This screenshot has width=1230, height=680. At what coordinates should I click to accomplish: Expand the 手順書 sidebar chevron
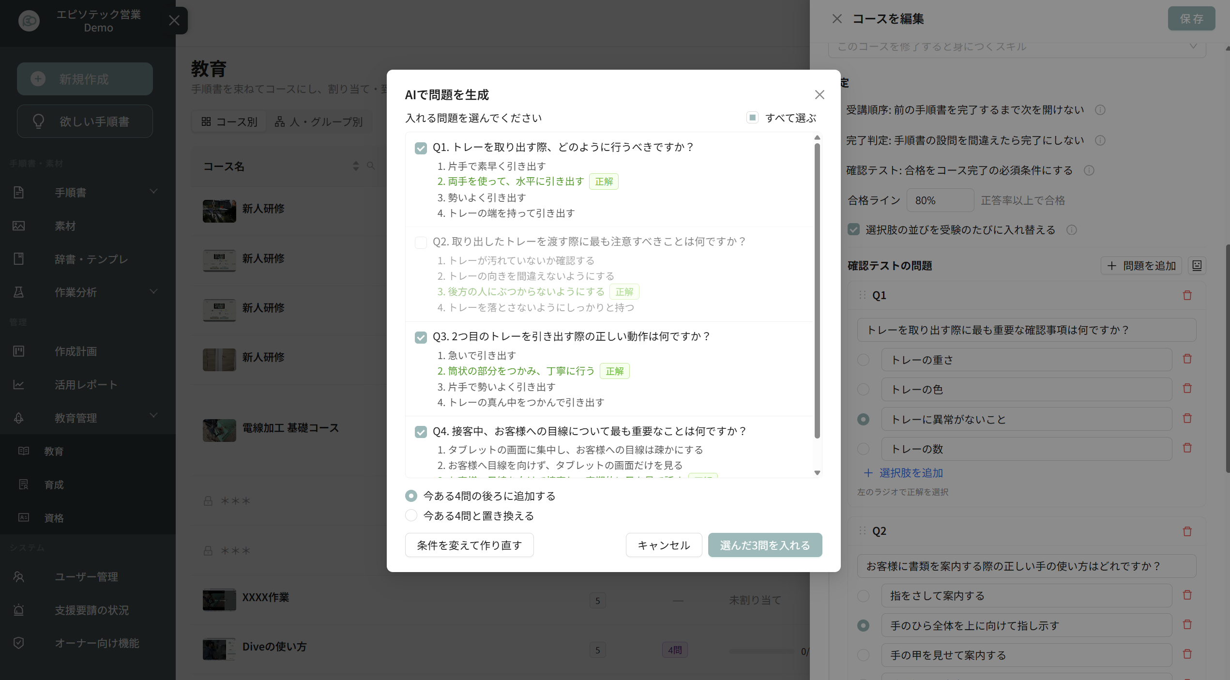(153, 192)
